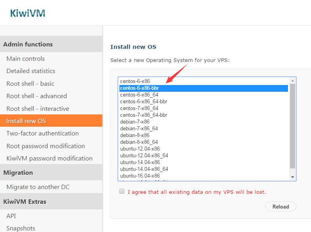
Task: Open Root shell - interactive
Action: pyautogui.click(x=38, y=109)
